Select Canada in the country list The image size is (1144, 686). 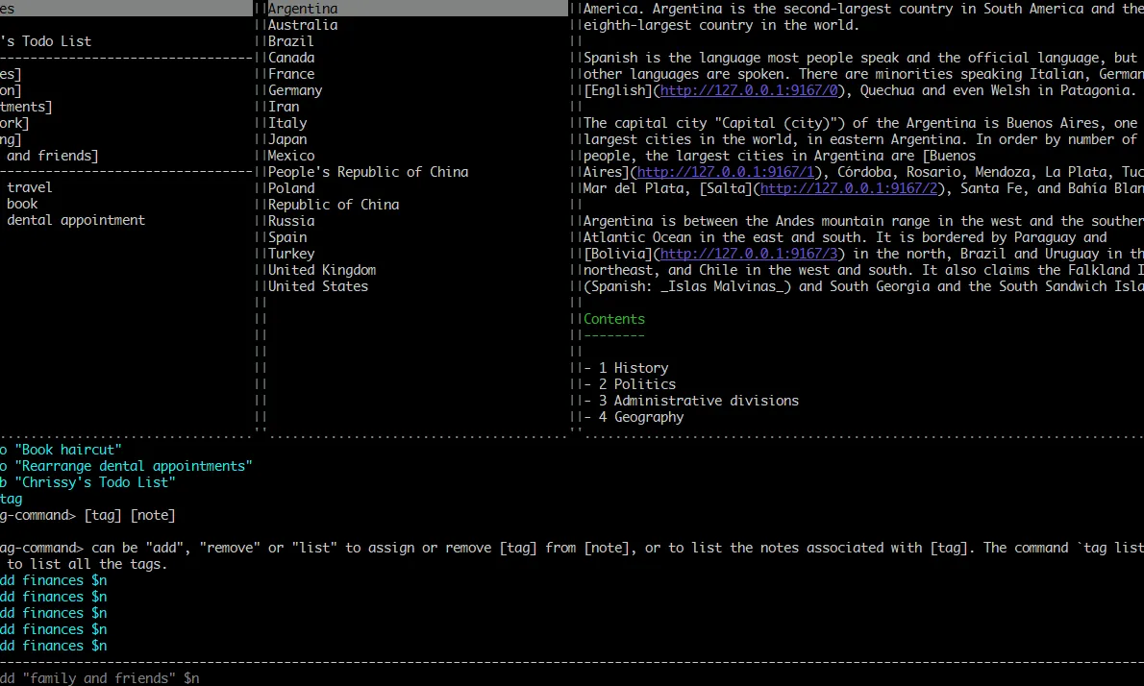291,58
